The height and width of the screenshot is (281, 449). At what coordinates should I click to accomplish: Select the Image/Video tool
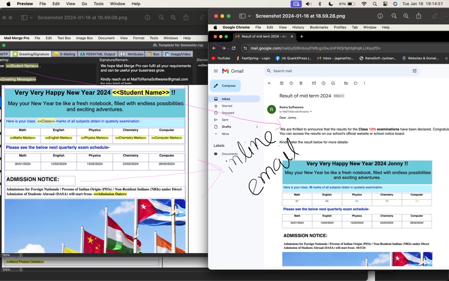(x=179, y=54)
